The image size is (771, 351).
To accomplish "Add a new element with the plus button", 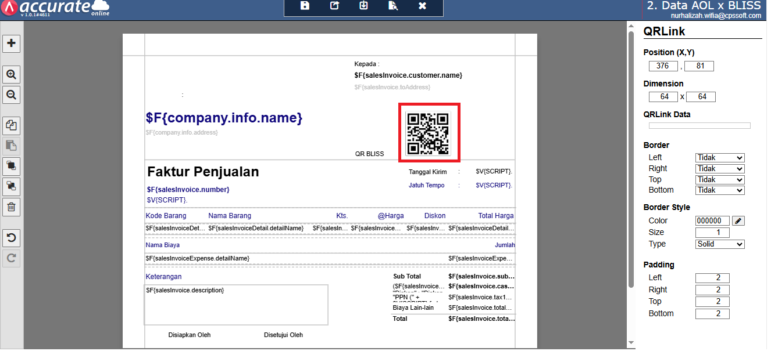I will [12, 43].
